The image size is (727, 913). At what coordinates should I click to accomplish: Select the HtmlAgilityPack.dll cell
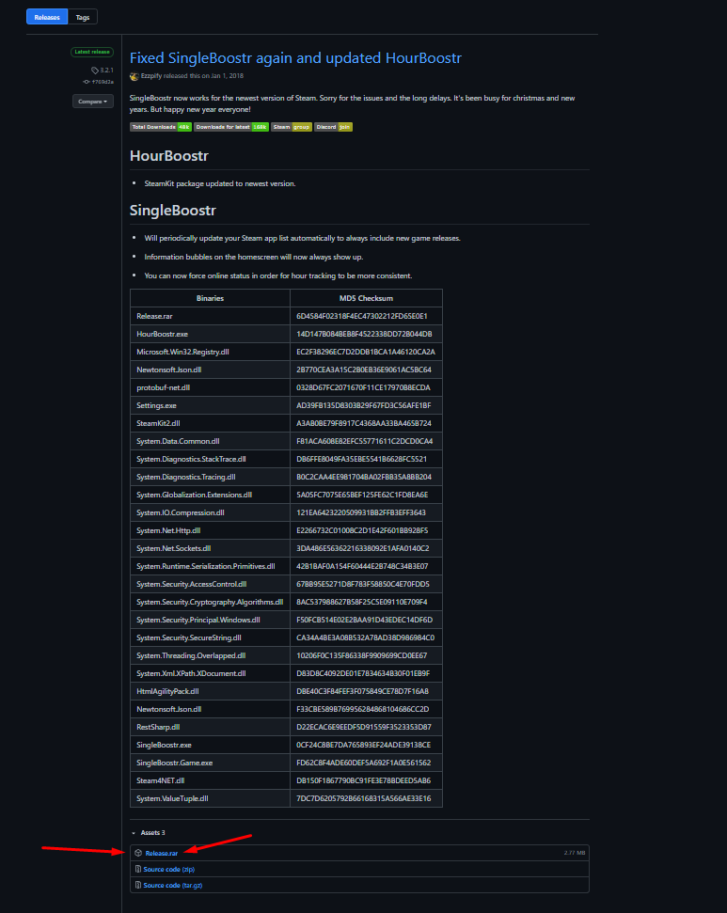(211, 691)
